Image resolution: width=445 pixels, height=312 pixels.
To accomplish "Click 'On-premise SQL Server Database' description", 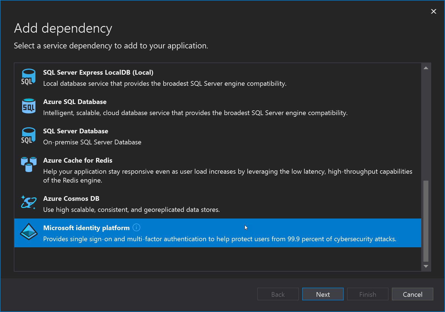I will pos(92,142).
